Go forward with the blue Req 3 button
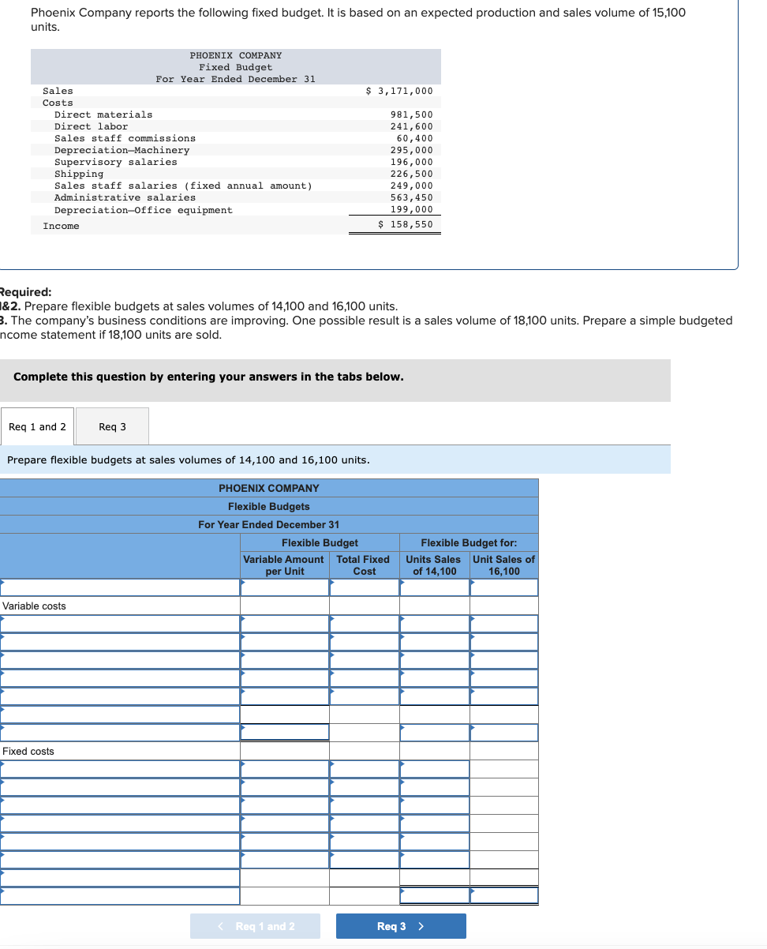 pyautogui.click(x=401, y=926)
